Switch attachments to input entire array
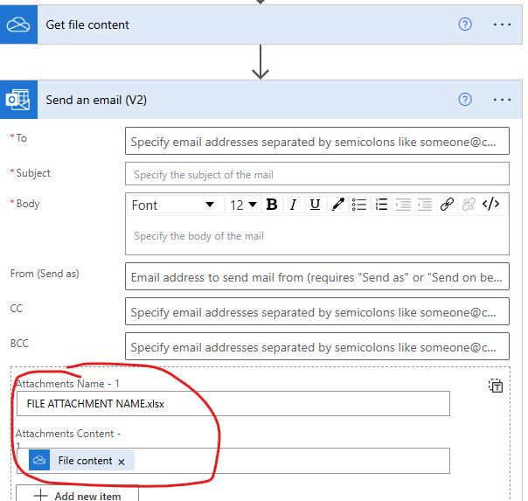The width and height of the screenshot is (528, 501). [x=496, y=386]
